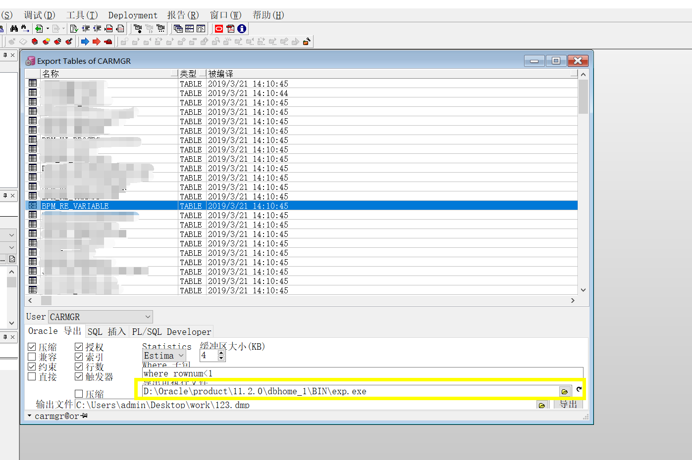Click the Export Tables window title icon
Screen dimensions: 692x460
tap(31, 61)
